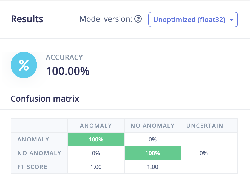The width and height of the screenshot is (250, 184).
Task: Click the 100.00% accuracy value
Action: [68, 71]
